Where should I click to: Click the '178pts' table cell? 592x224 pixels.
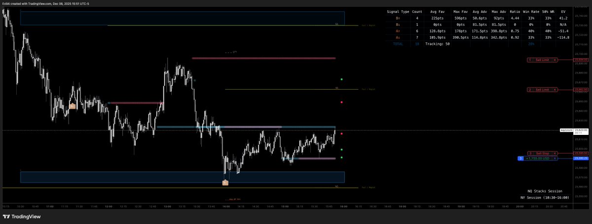460,31
